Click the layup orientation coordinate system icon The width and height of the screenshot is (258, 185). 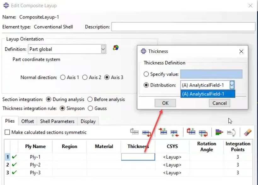pos(116,48)
